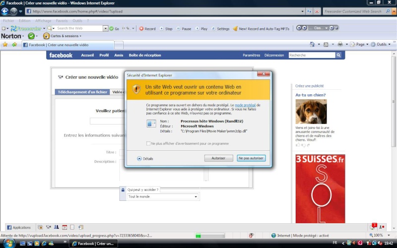Viewport: 397px width, 248px height.
Task: Click Pause in Freecorder toolbar
Action: [184, 29]
